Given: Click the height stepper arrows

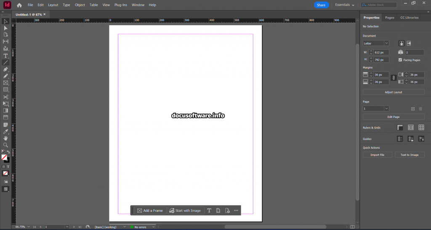Looking at the screenshot, I should click(371, 59).
